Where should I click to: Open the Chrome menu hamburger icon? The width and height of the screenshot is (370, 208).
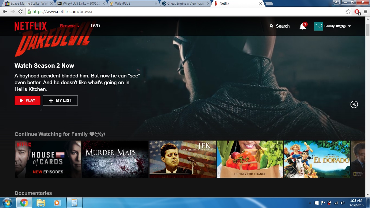[365, 12]
